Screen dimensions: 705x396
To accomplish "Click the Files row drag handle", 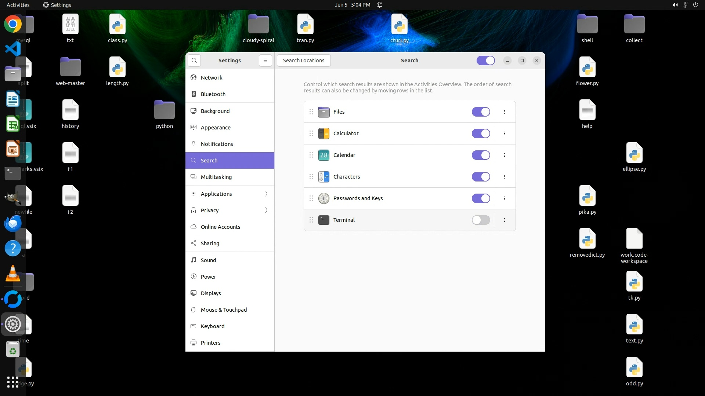I will [x=311, y=112].
